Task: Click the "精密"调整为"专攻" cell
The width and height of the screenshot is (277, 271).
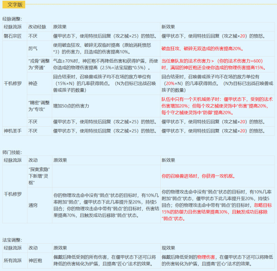Action: tap(39, 106)
